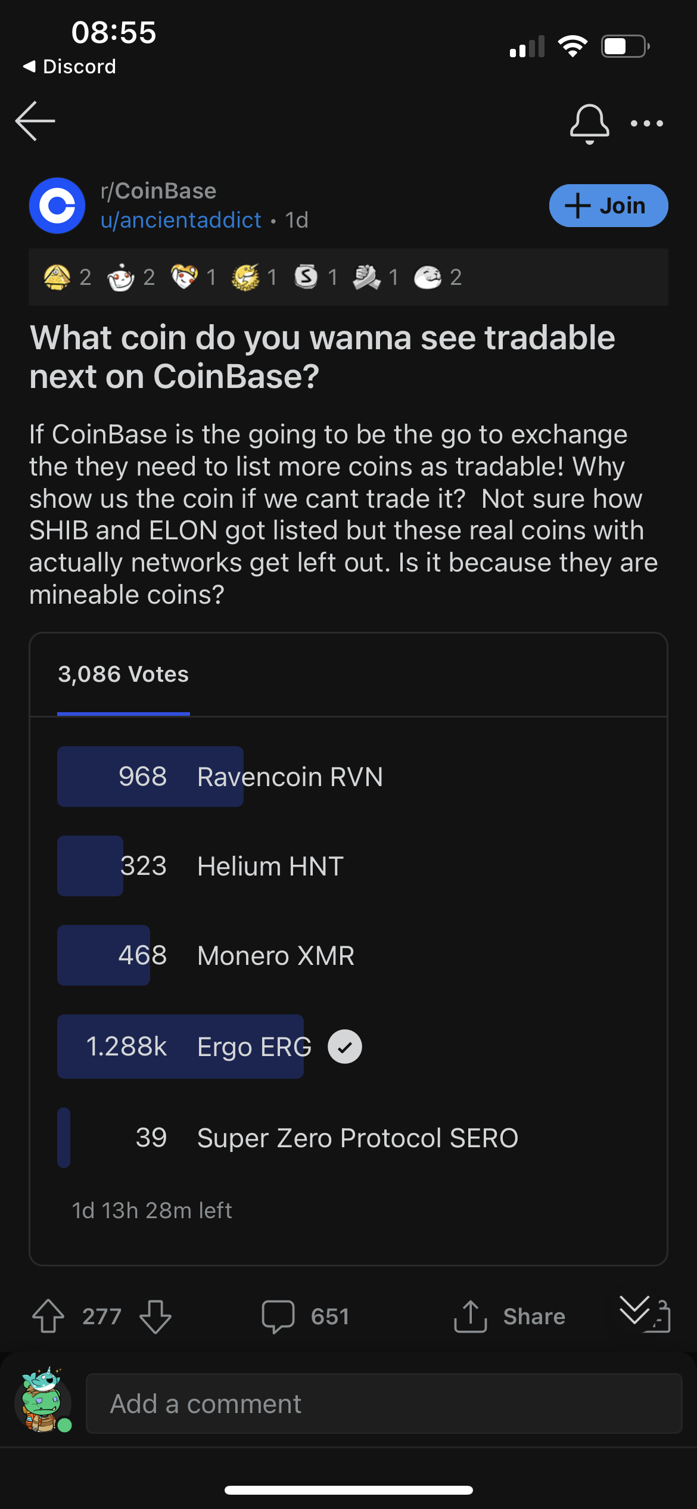The width and height of the screenshot is (697, 1509).
Task: Open the three-dot overflow menu
Action: pos(648,123)
